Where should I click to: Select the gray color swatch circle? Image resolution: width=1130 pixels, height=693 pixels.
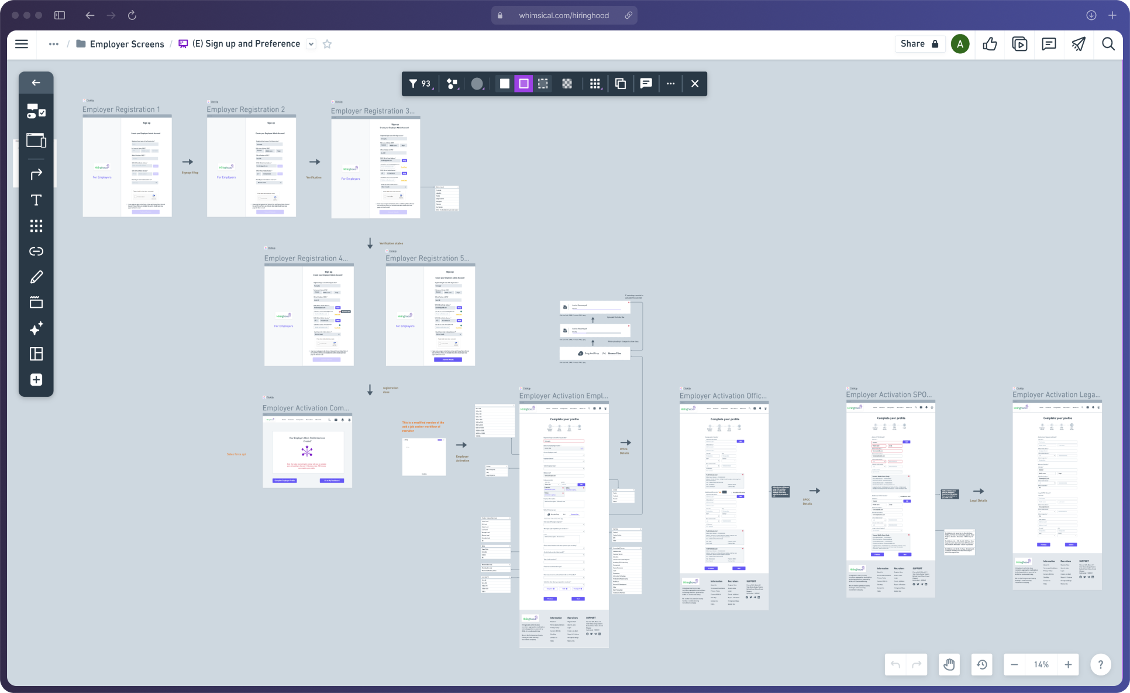[x=477, y=84]
